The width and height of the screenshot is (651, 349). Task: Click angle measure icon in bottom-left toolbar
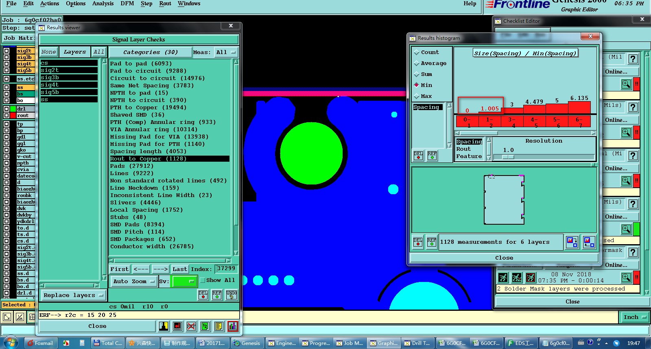20,317
